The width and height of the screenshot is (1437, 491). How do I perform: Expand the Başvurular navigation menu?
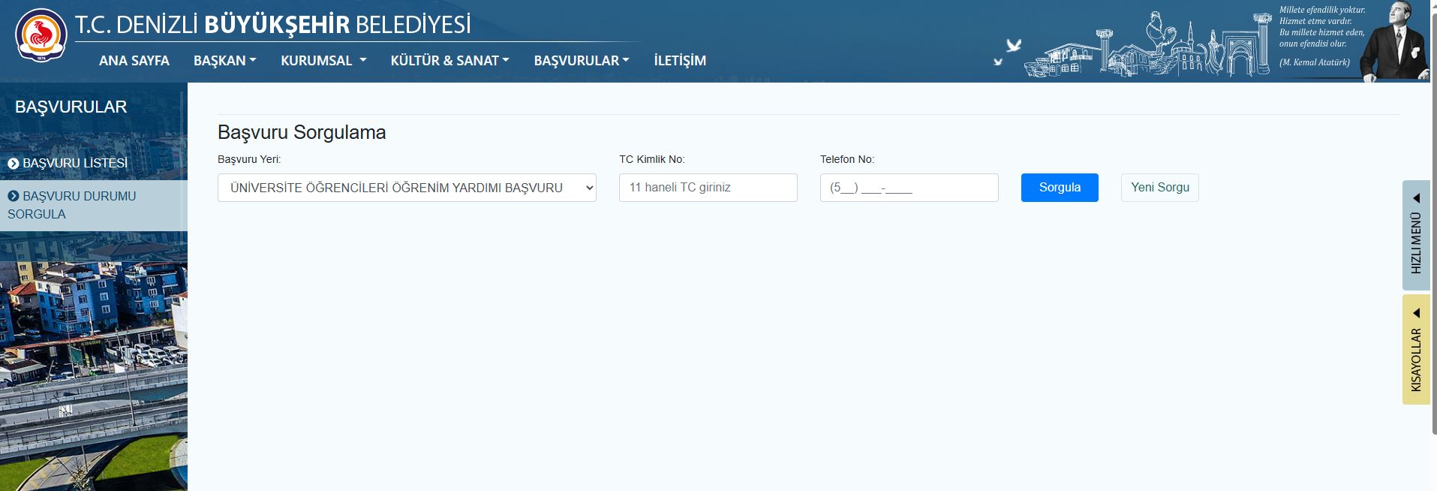[581, 61]
